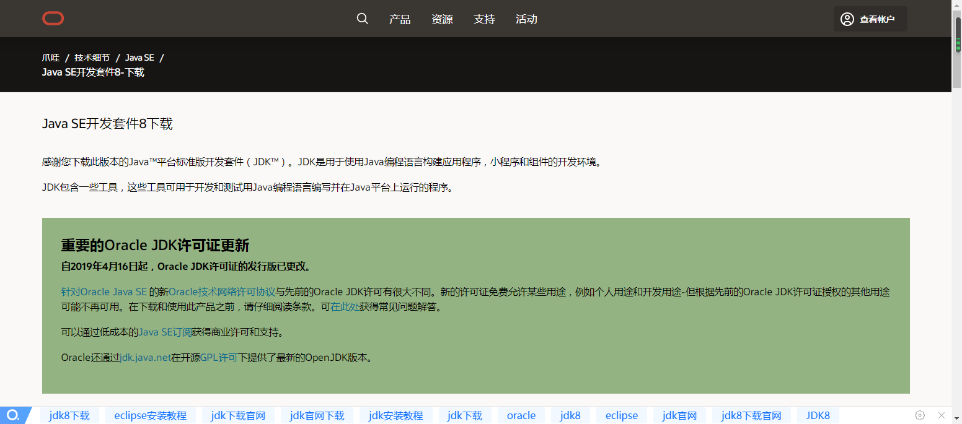
Task: Select jdk安装教程 suggestion tag
Action: point(395,415)
